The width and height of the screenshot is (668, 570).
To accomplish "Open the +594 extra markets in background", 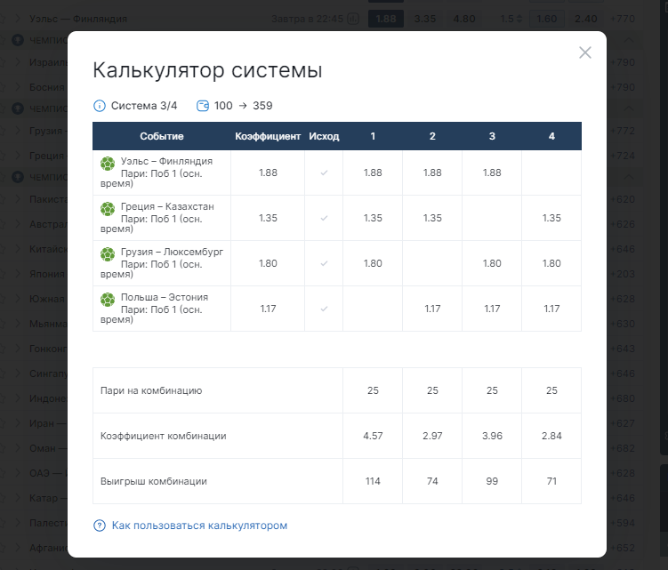I will coord(623,523).
